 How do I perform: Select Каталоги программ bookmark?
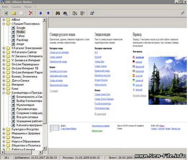click(x=29, y=125)
